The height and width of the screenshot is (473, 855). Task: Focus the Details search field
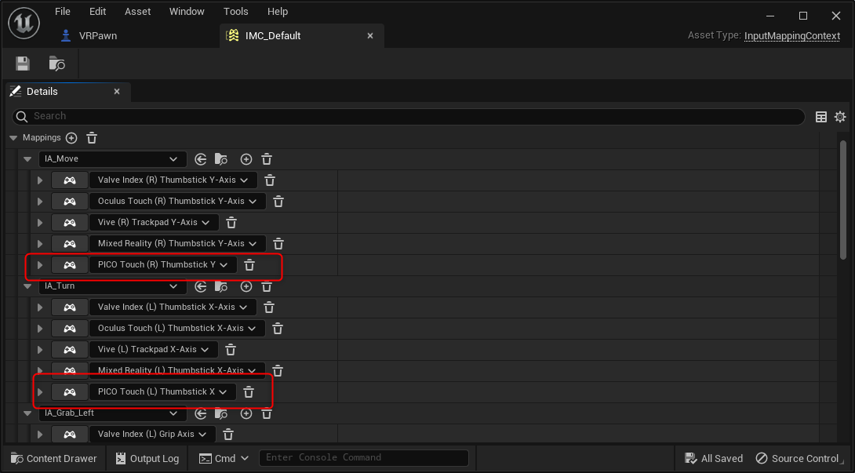409,116
